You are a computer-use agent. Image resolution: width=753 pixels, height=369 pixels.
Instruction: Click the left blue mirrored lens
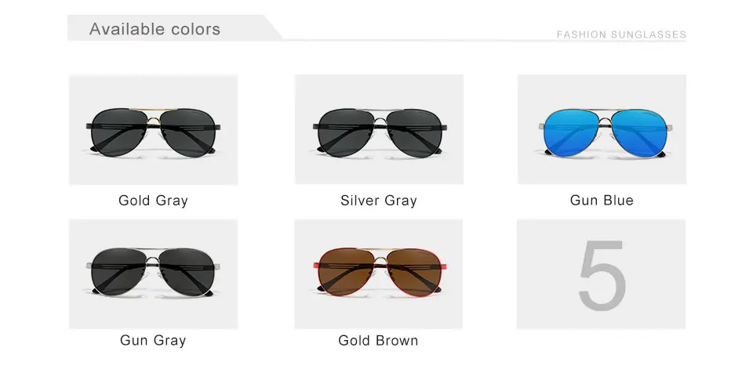(x=569, y=133)
